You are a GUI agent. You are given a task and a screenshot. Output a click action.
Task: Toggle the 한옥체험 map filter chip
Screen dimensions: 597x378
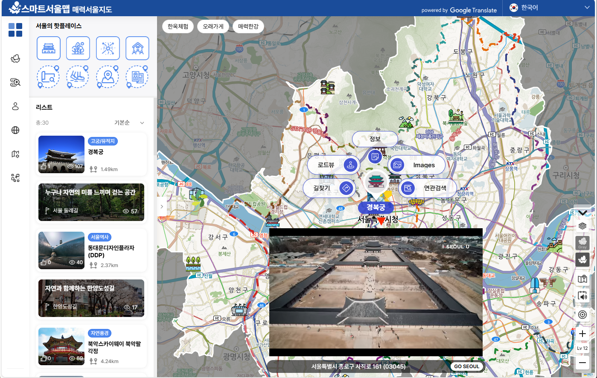coord(178,26)
